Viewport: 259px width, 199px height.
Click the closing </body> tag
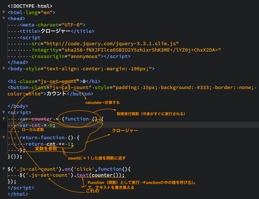pyautogui.click(x=18, y=106)
